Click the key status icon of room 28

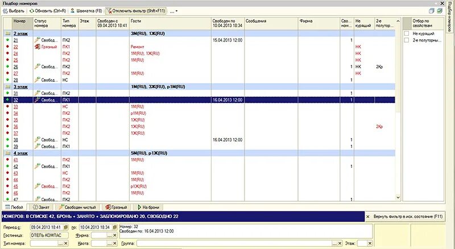[37, 80]
